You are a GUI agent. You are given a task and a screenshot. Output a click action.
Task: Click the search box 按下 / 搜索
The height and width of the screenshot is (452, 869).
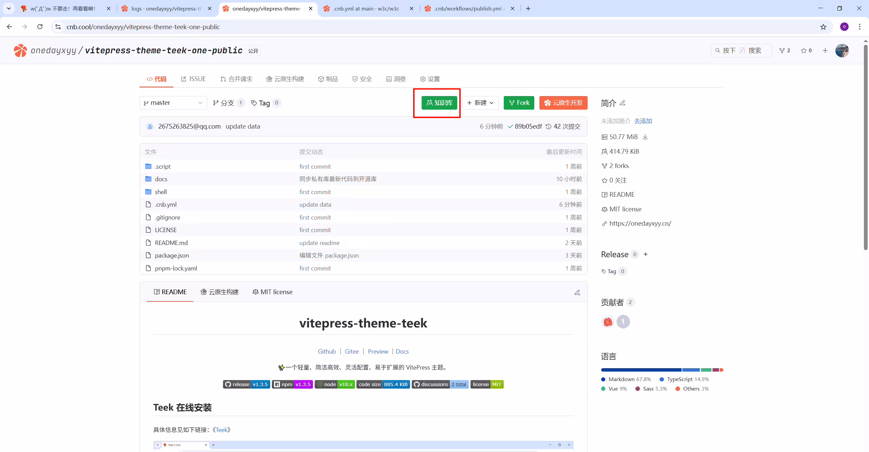[741, 51]
